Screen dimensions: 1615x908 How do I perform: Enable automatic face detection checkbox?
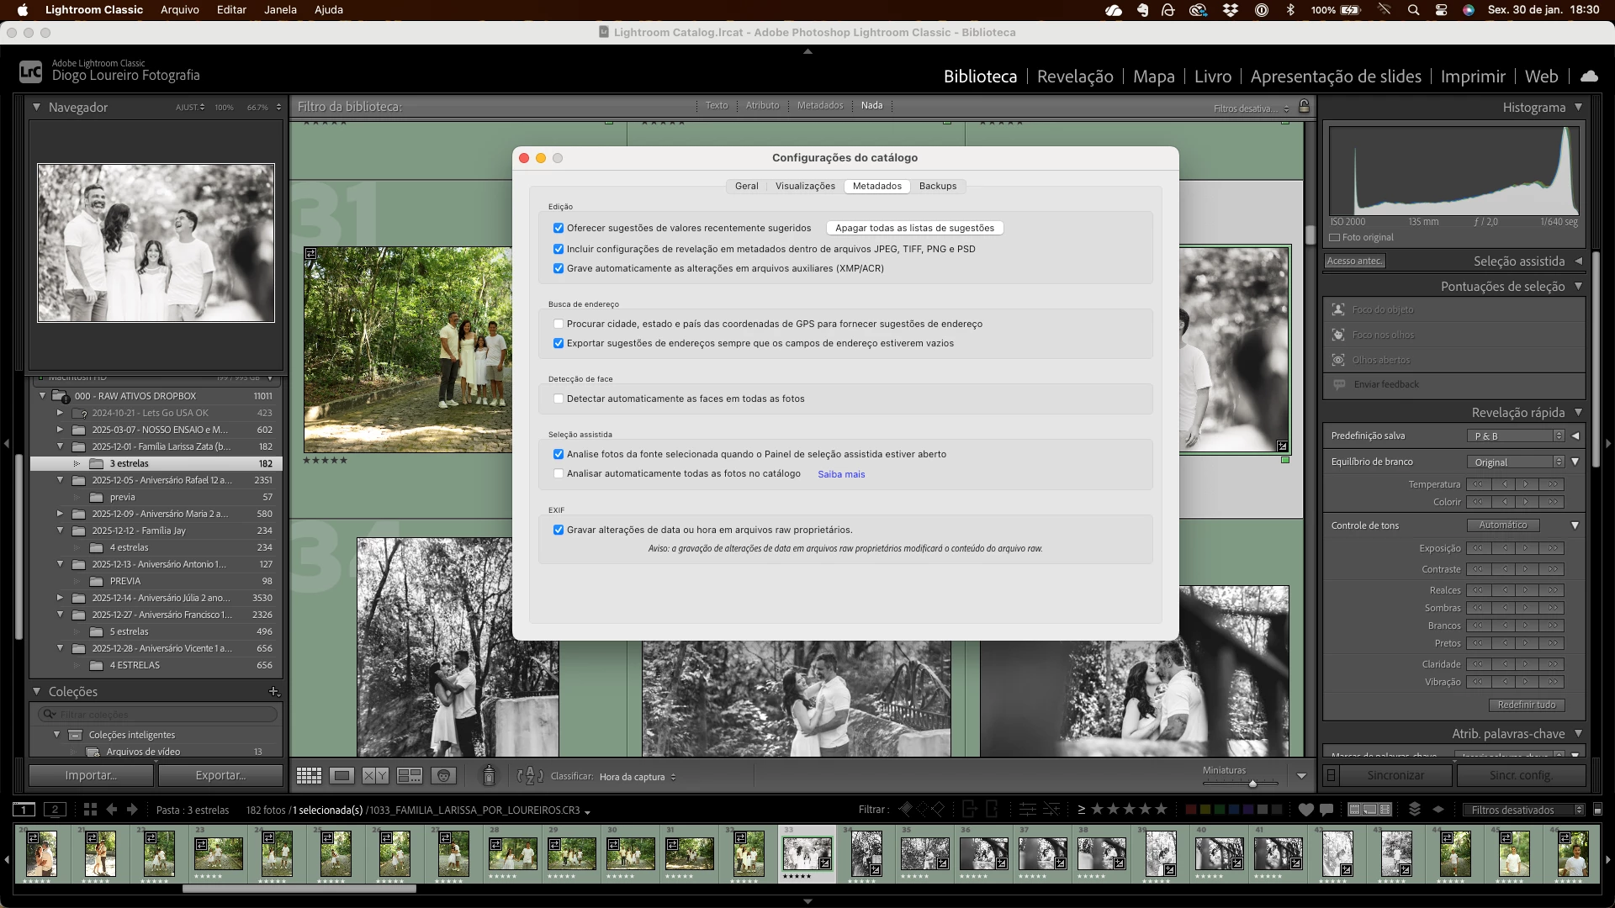click(x=559, y=399)
